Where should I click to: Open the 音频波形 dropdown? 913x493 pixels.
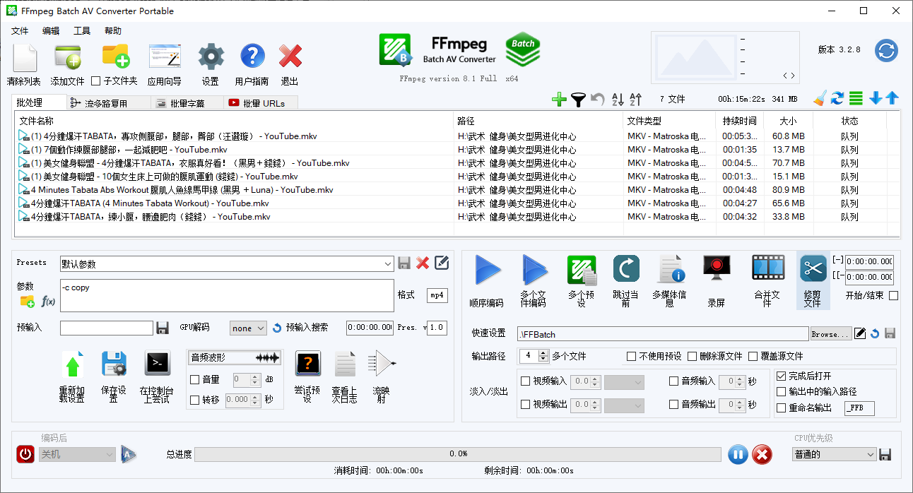pyautogui.click(x=235, y=358)
